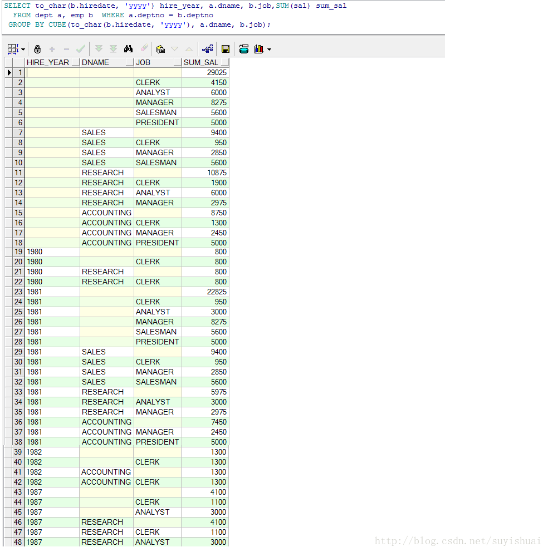This screenshot has width=548, height=552.
Task: Click the export query results tree icon
Action: pyautogui.click(x=208, y=49)
